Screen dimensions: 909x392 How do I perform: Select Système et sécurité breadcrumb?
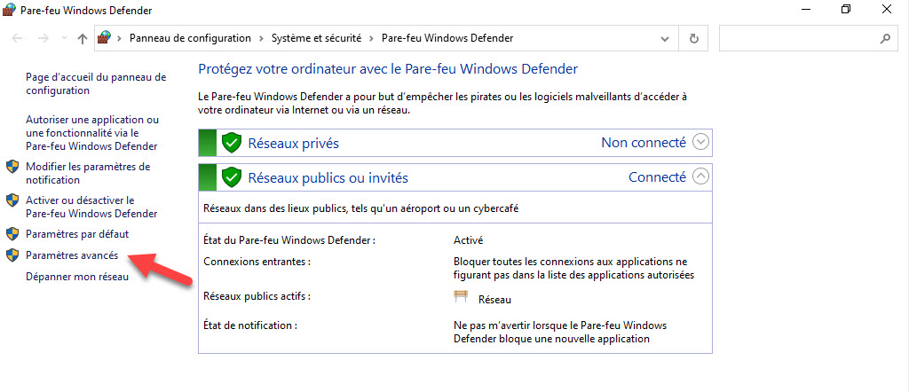[x=317, y=38]
